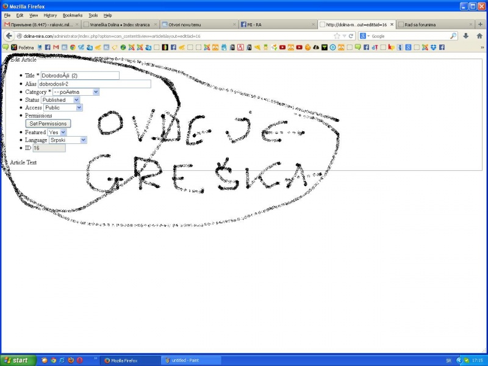Click the search magnifier icon

[x=453, y=36]
